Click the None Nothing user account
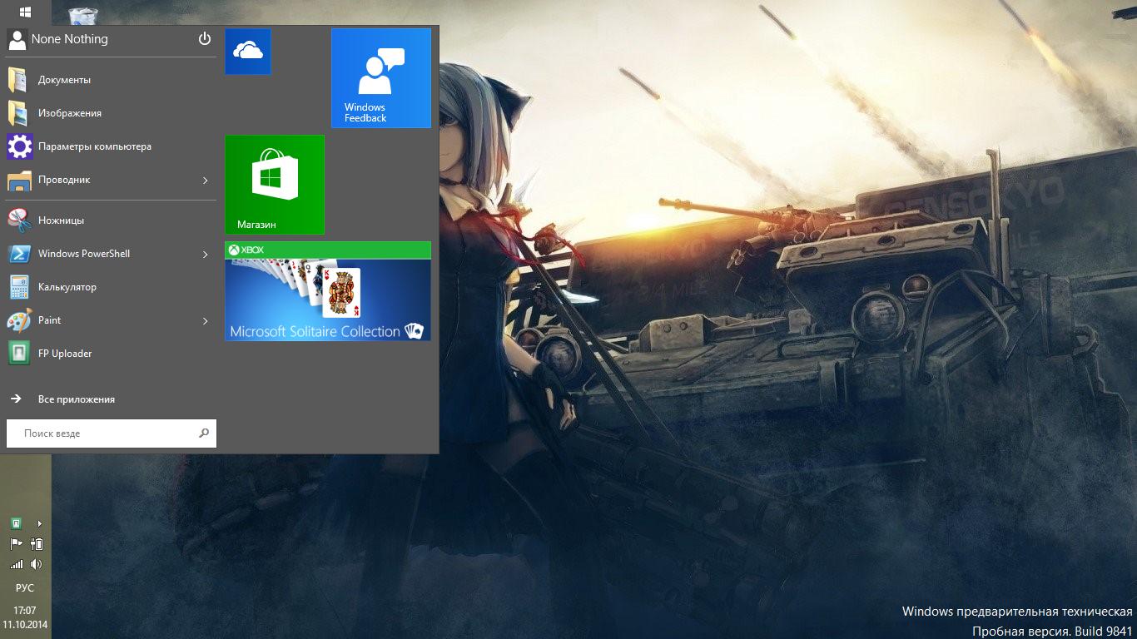1137x639 pixels. click(x=69, y=39)
